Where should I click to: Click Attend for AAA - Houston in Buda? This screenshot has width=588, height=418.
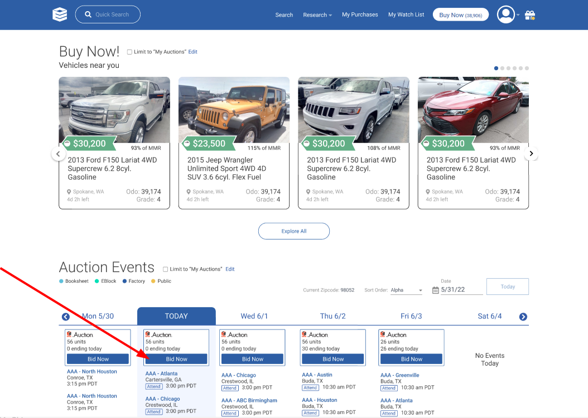[311, 413]
